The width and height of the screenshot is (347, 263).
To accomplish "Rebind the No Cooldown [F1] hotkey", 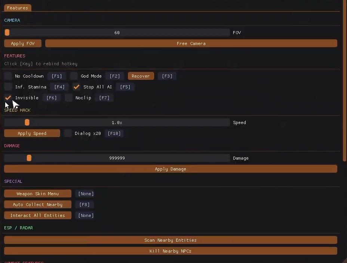I will (57, 76).
